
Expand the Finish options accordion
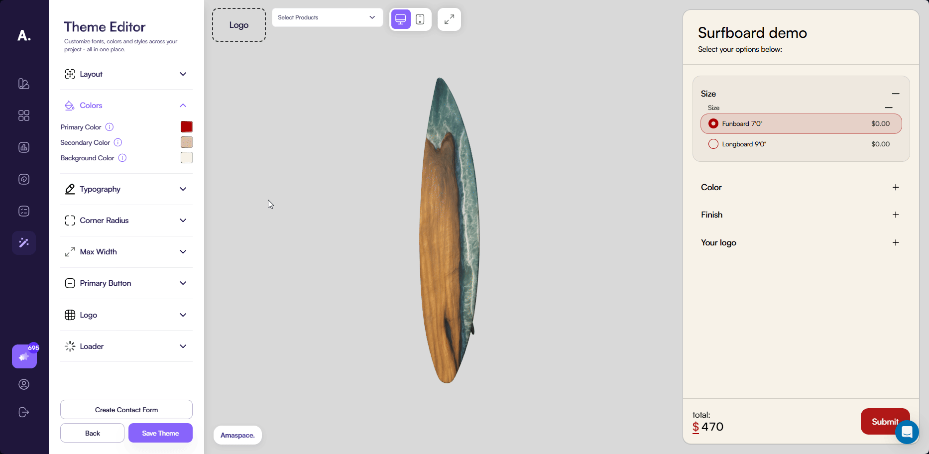[801, 215]
